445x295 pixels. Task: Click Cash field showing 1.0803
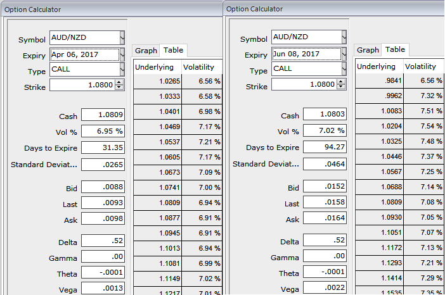[325, 114]
